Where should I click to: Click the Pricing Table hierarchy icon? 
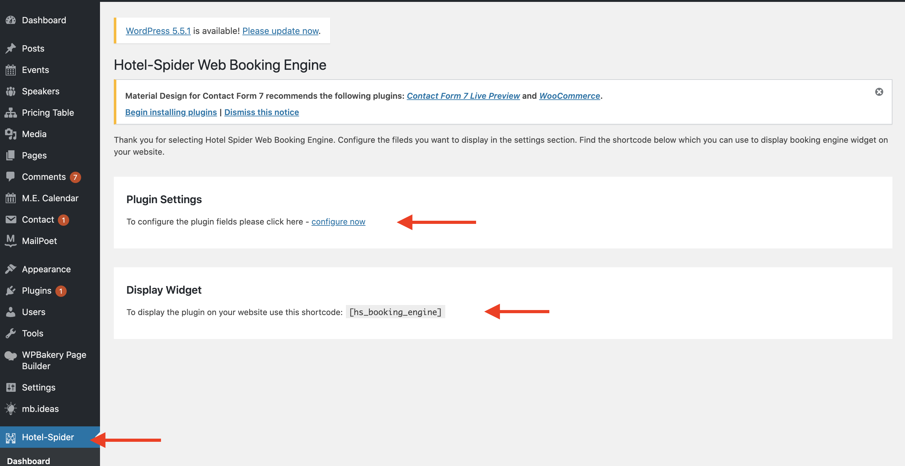click(11, 113)
